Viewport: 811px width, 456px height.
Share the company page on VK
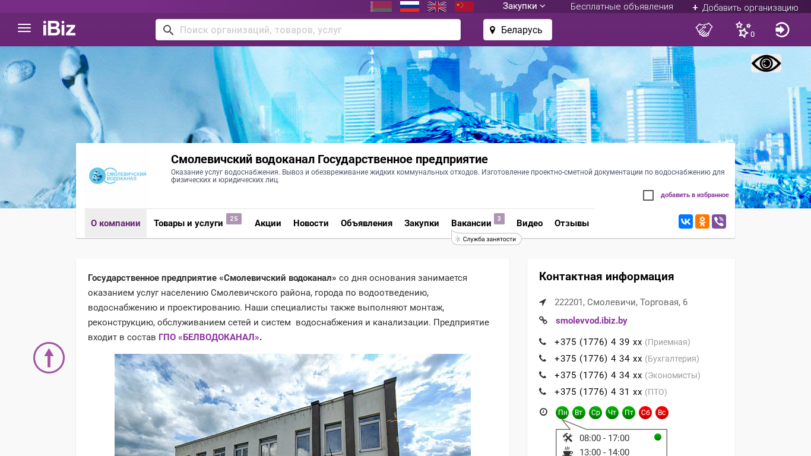pyautogui.click(x=686, y=221)
